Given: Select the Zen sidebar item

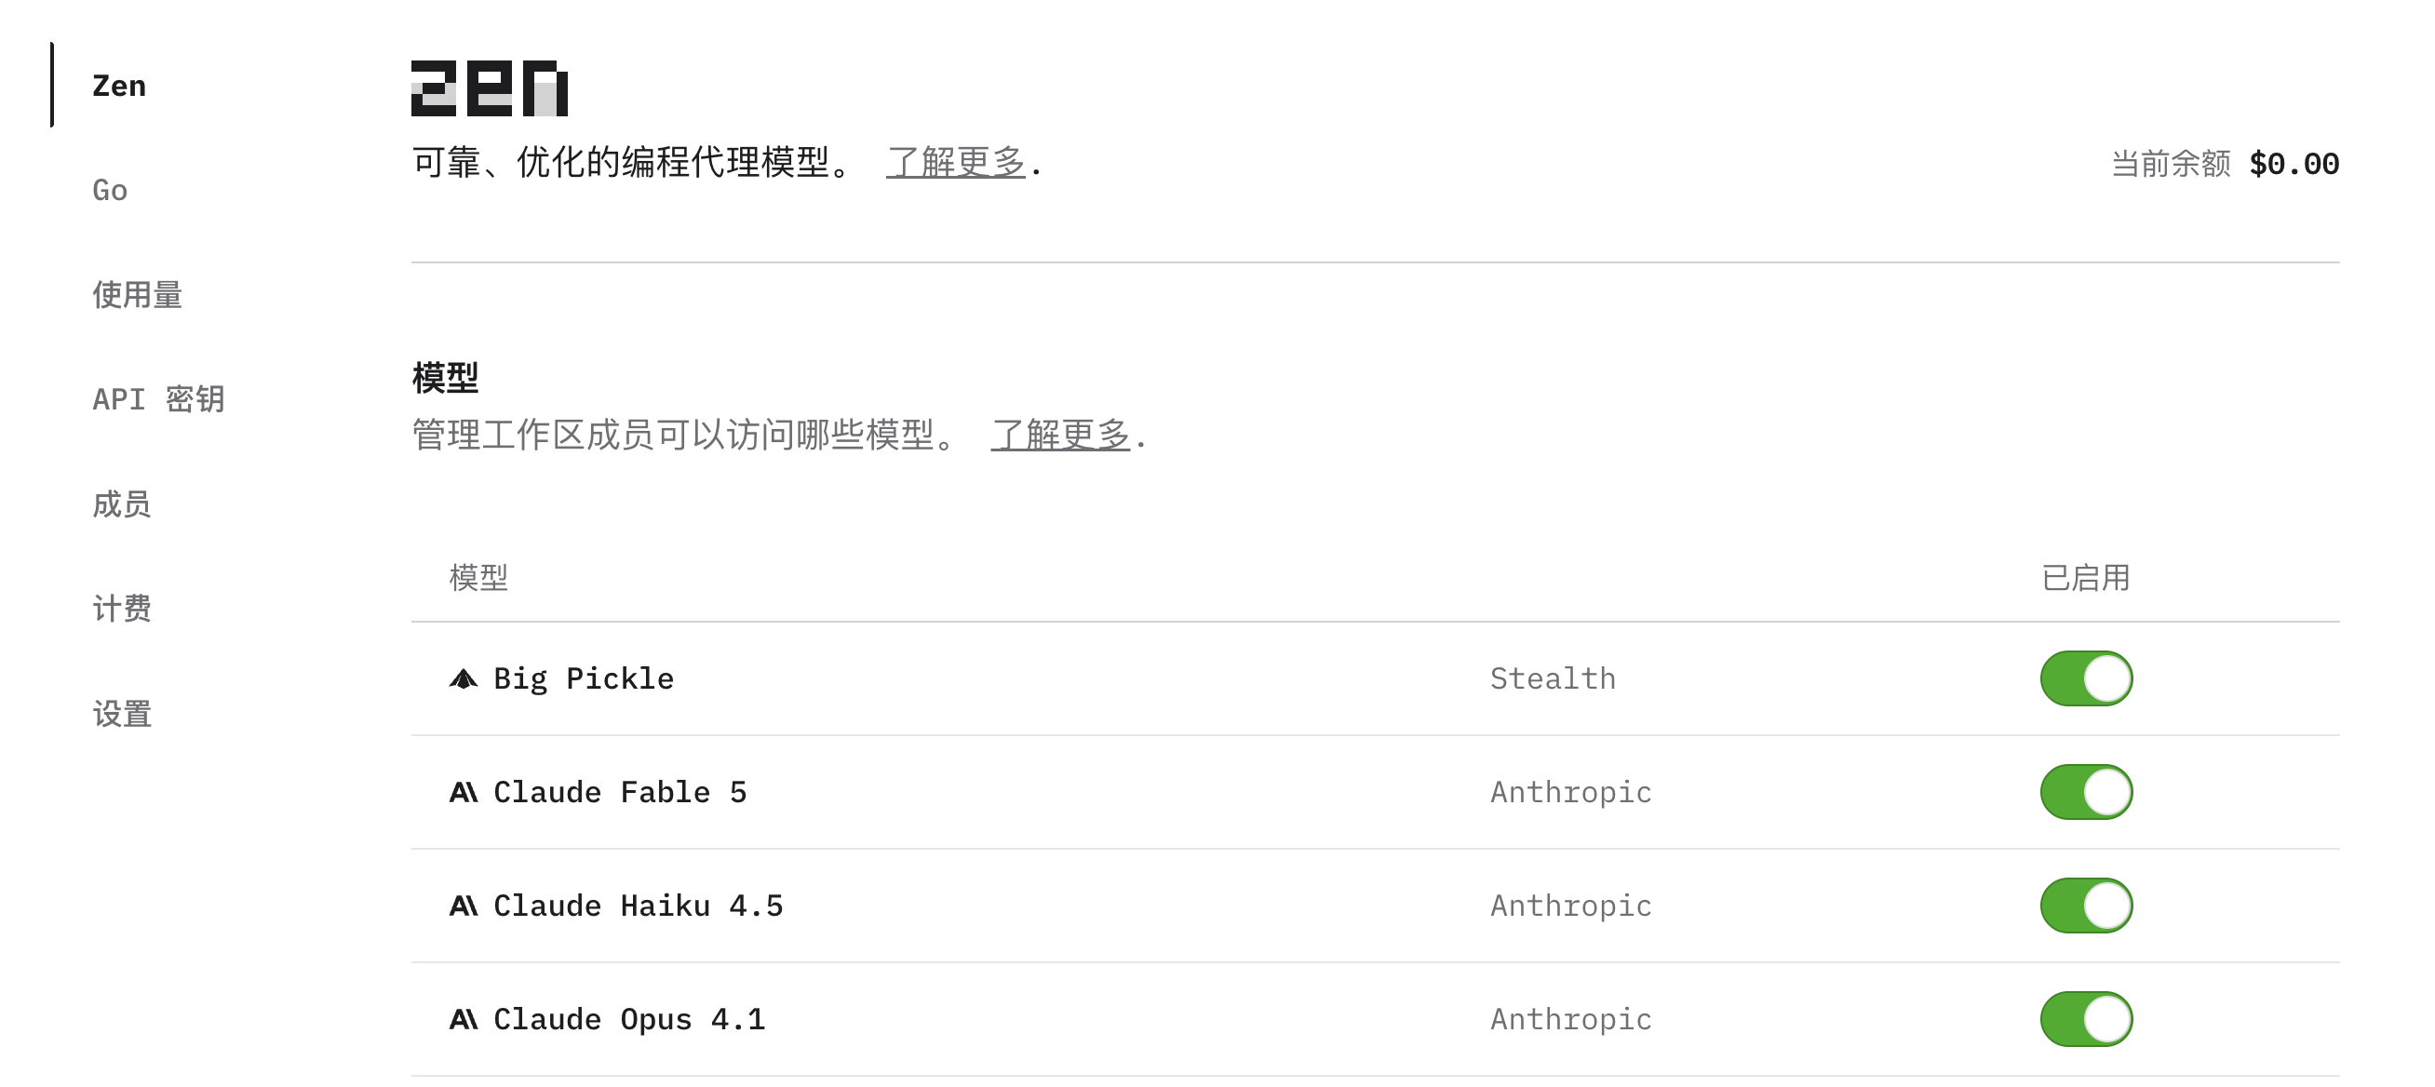Looking at the screenshot, I should 119,85.
